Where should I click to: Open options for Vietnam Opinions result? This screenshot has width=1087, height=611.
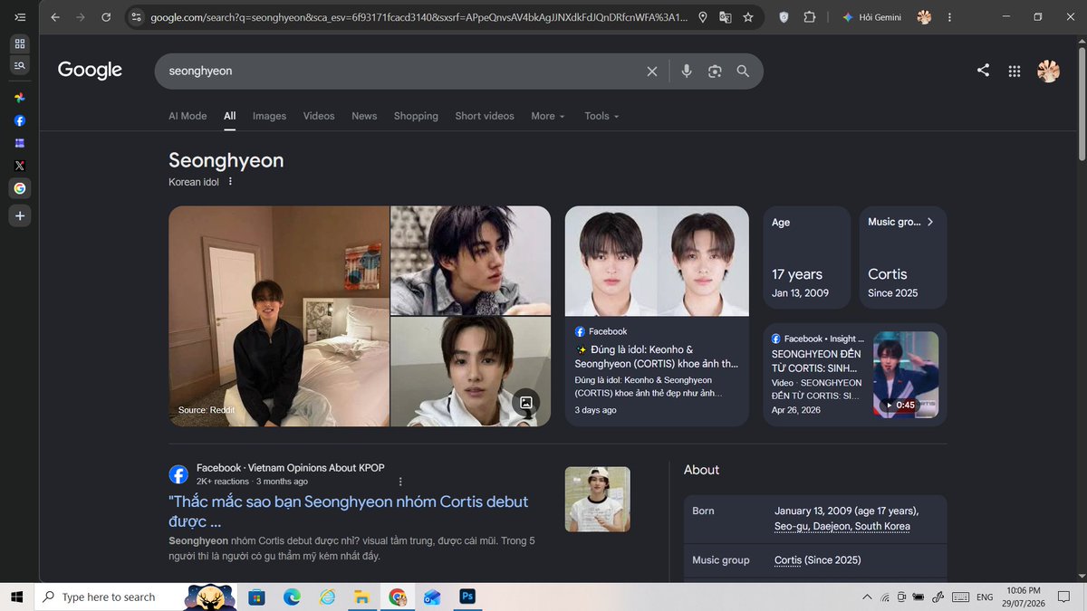tap(400, 482)
